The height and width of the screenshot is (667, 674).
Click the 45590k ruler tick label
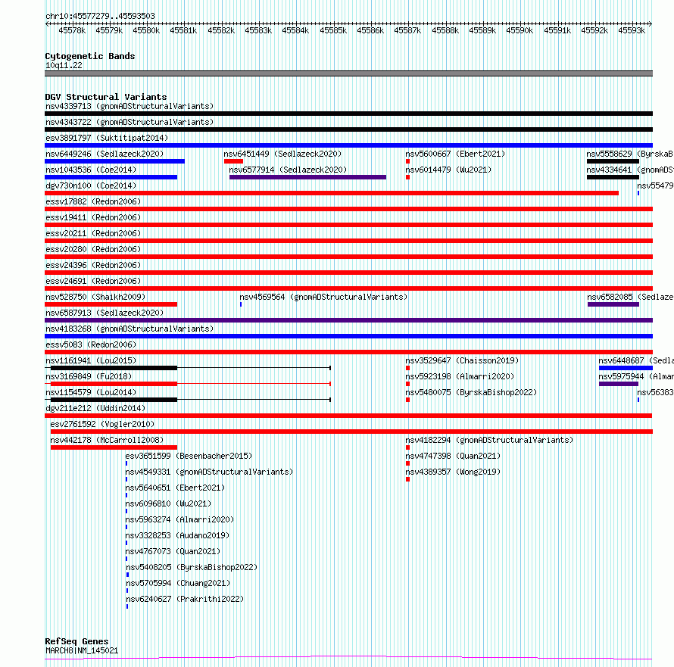(x=520, y=30)
